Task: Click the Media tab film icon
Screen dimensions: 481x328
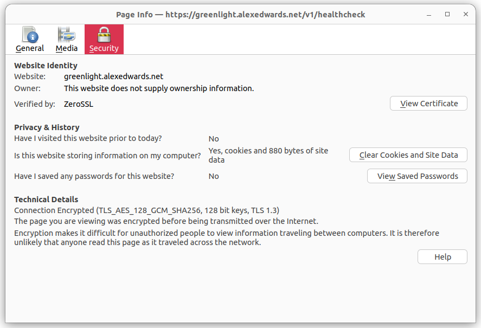Action: pos(67,35)
